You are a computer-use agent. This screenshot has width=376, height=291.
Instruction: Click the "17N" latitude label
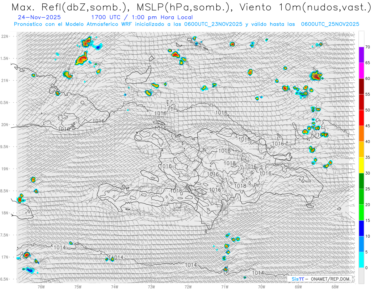5,257
